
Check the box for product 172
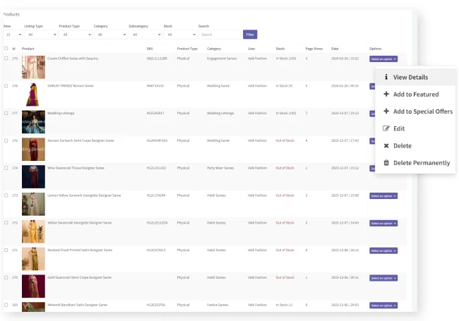6,223
